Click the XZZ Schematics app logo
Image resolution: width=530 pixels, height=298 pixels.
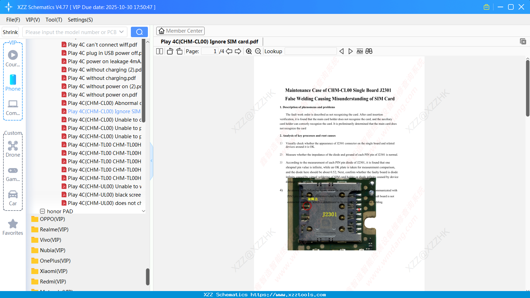(x=9, y=7)
